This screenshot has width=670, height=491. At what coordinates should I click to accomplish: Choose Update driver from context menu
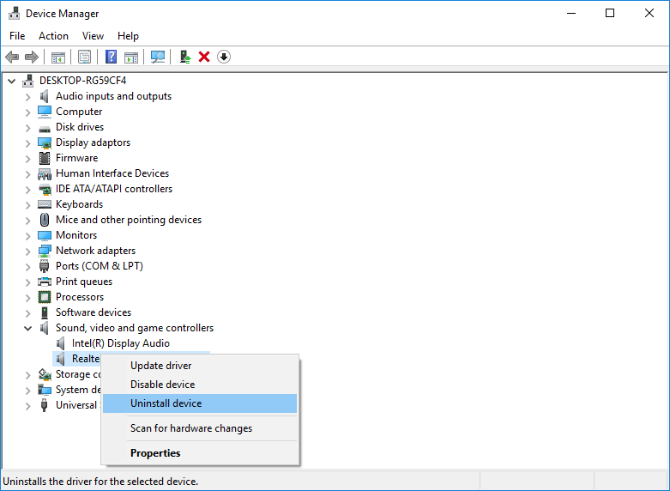point(200,366)
